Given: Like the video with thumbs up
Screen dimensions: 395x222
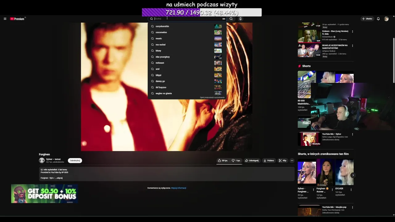Looking at the screenshot, I should (223, 161).
